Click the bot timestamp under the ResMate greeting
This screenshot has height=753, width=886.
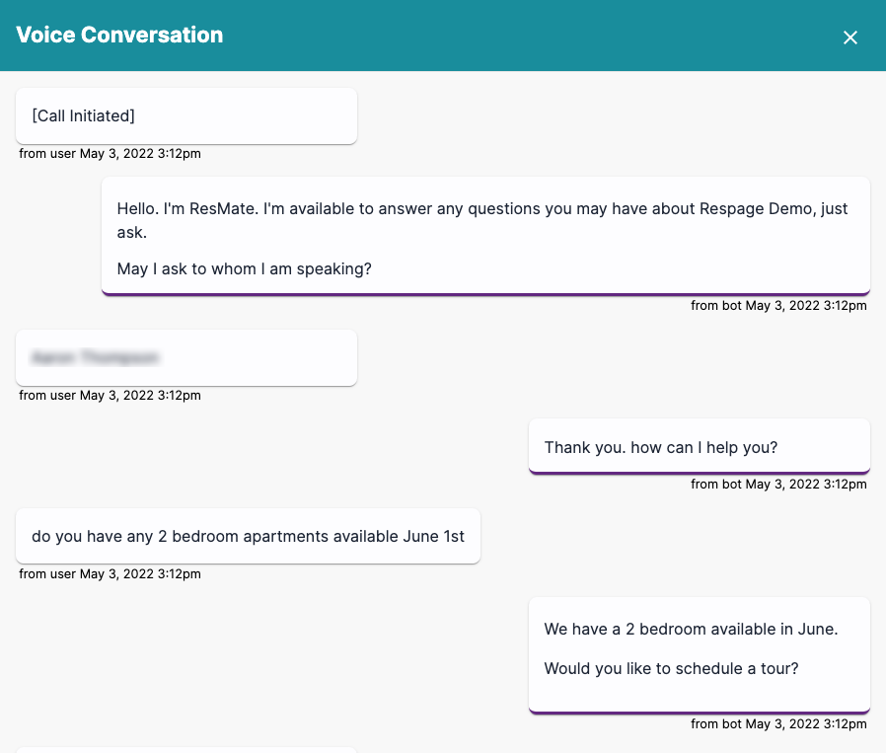pos(778,306)
